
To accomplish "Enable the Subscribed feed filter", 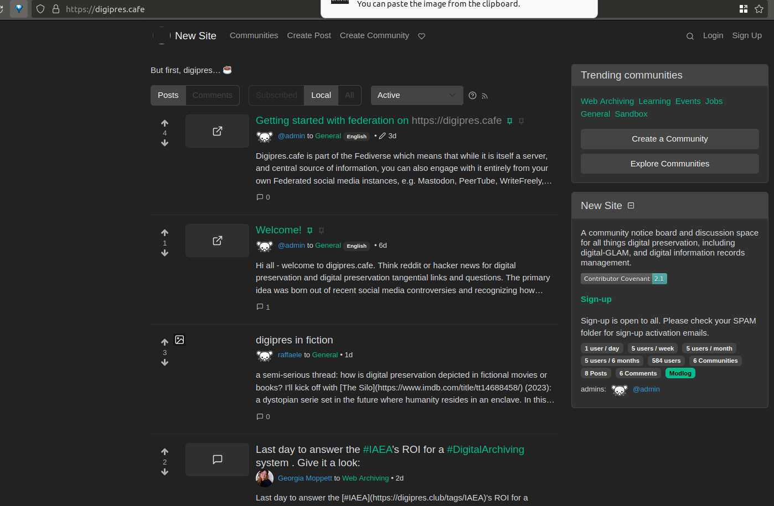I will pos(276,95).
